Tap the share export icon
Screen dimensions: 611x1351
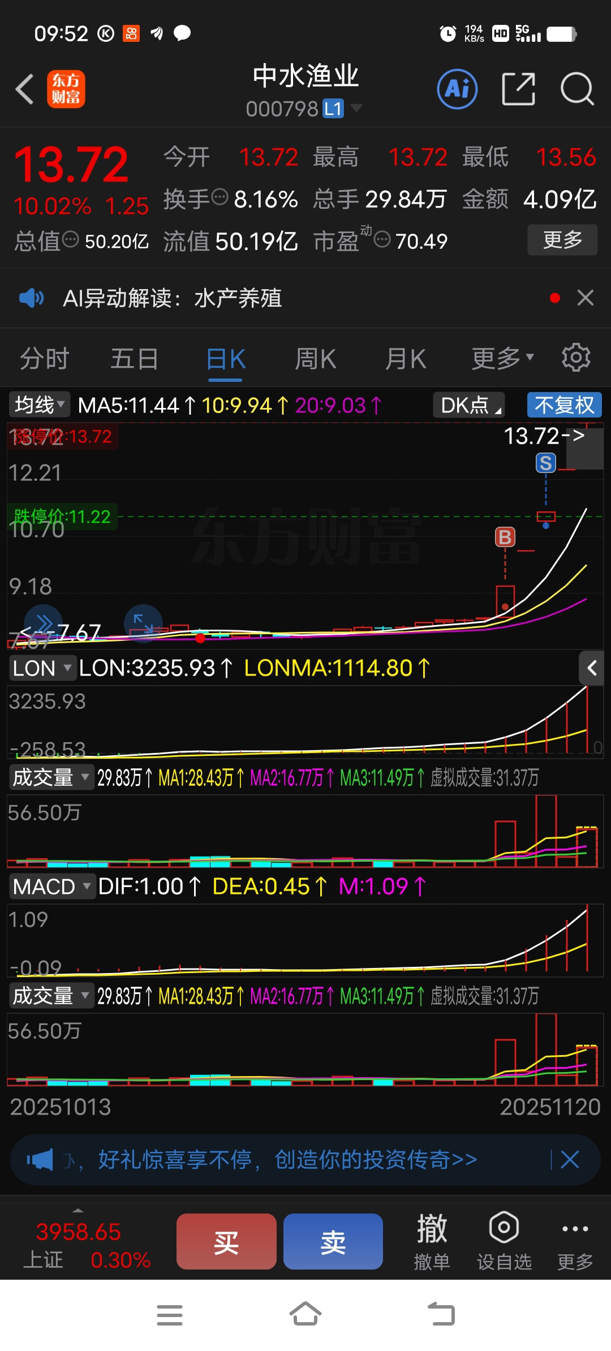518,89
